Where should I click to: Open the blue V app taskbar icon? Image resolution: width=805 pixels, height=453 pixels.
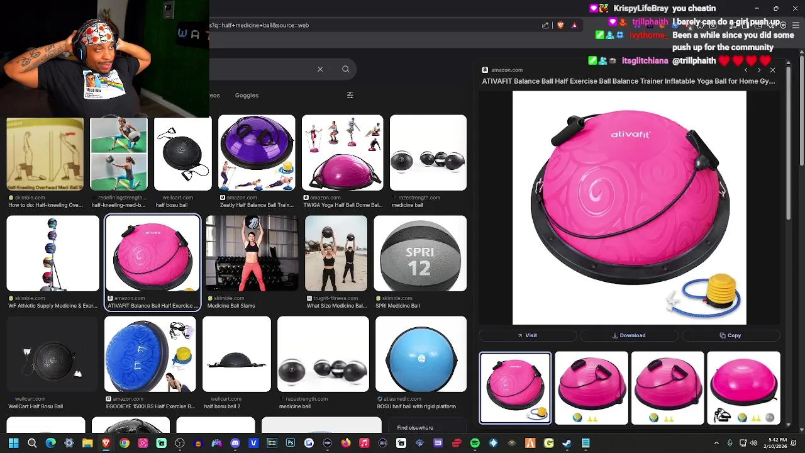[x=253, y=444]
